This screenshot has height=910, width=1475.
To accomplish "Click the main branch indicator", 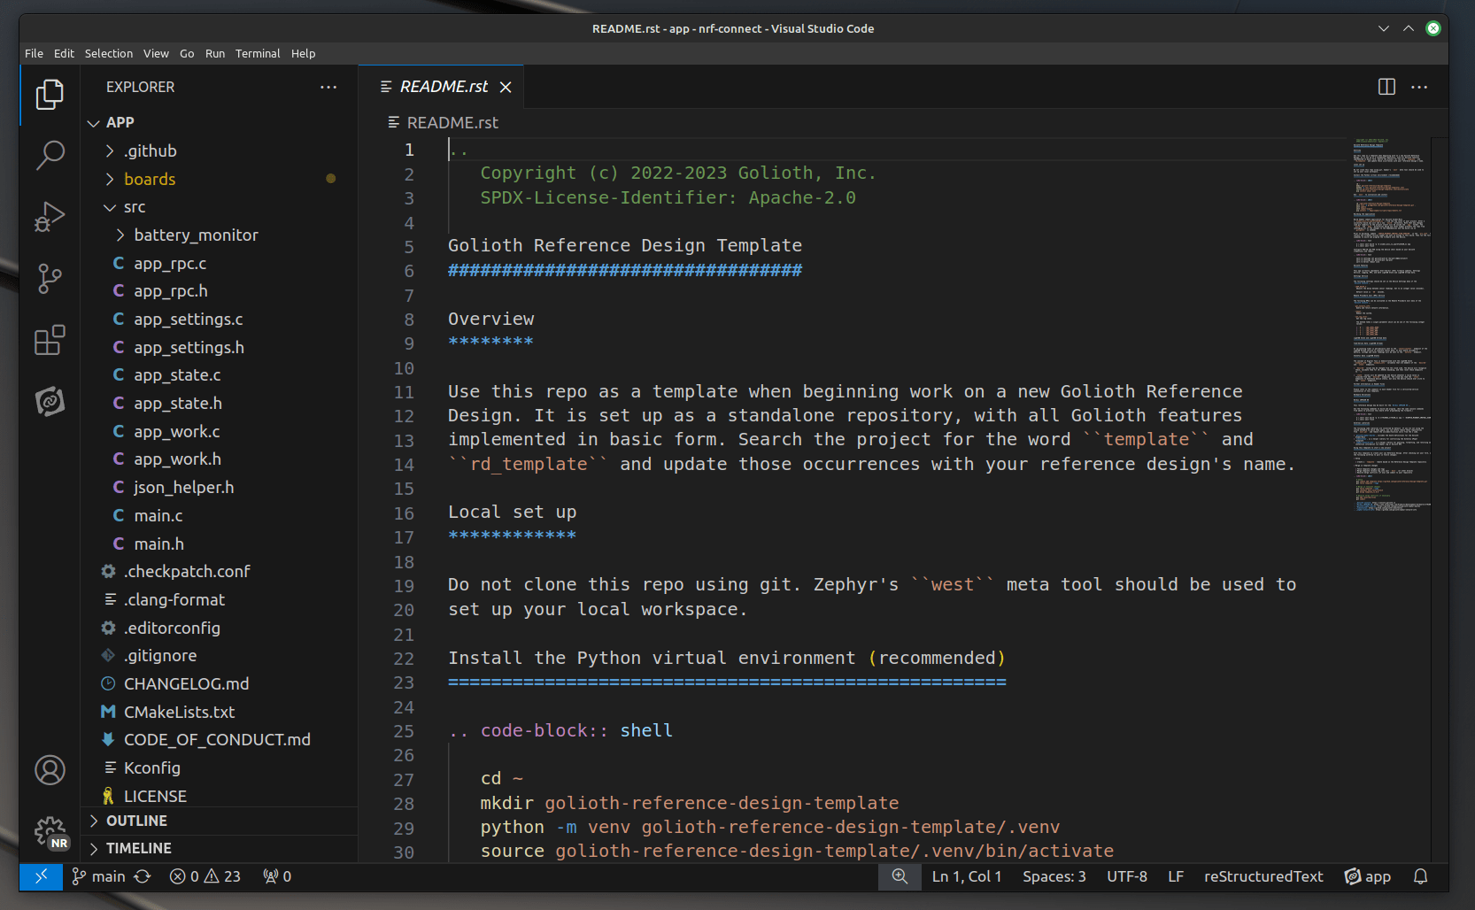I will (x=99, y=876).
